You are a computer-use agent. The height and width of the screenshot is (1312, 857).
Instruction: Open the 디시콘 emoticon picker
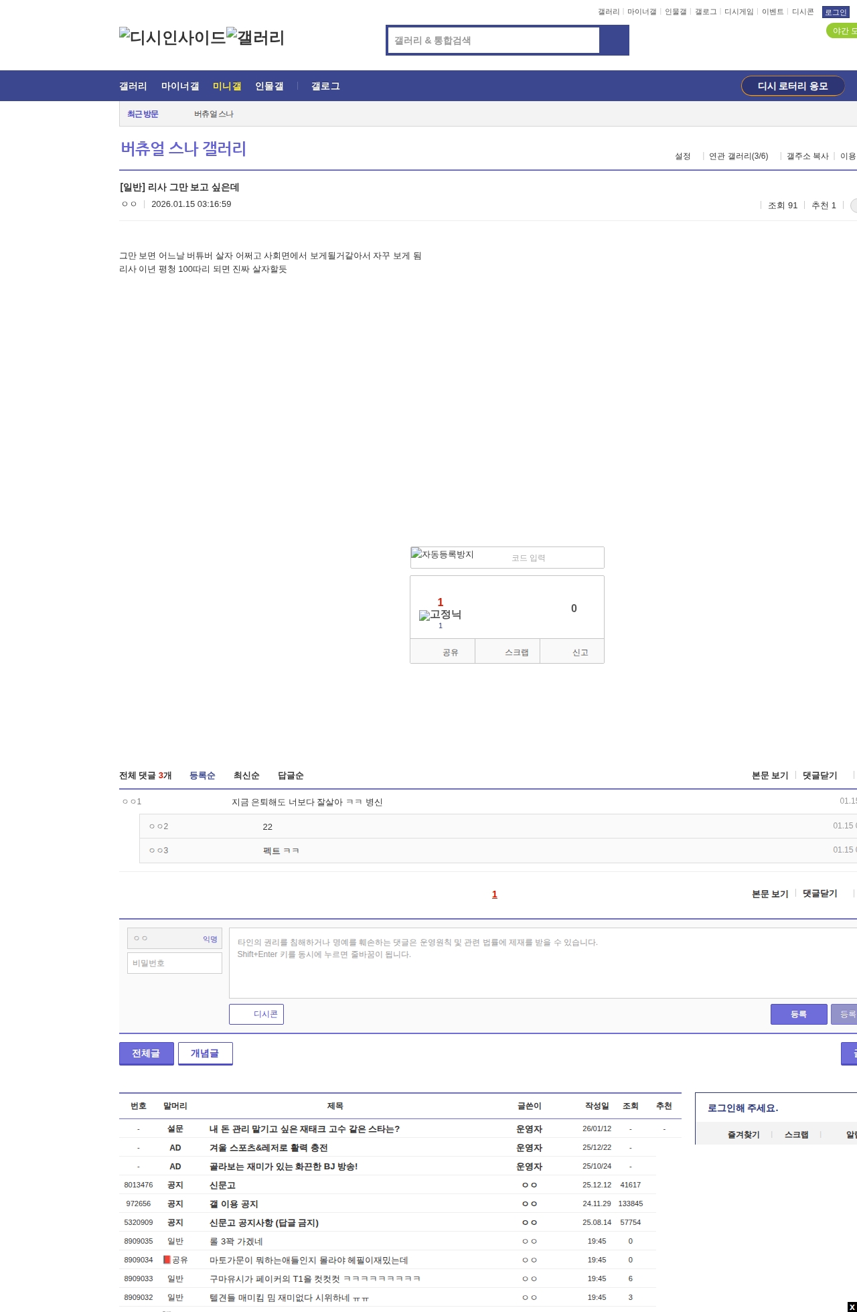[x=256, y=1014]
